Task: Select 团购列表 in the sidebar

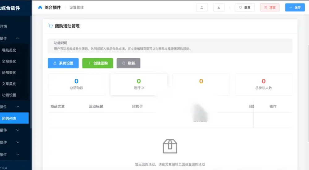Action: [14, 118]
